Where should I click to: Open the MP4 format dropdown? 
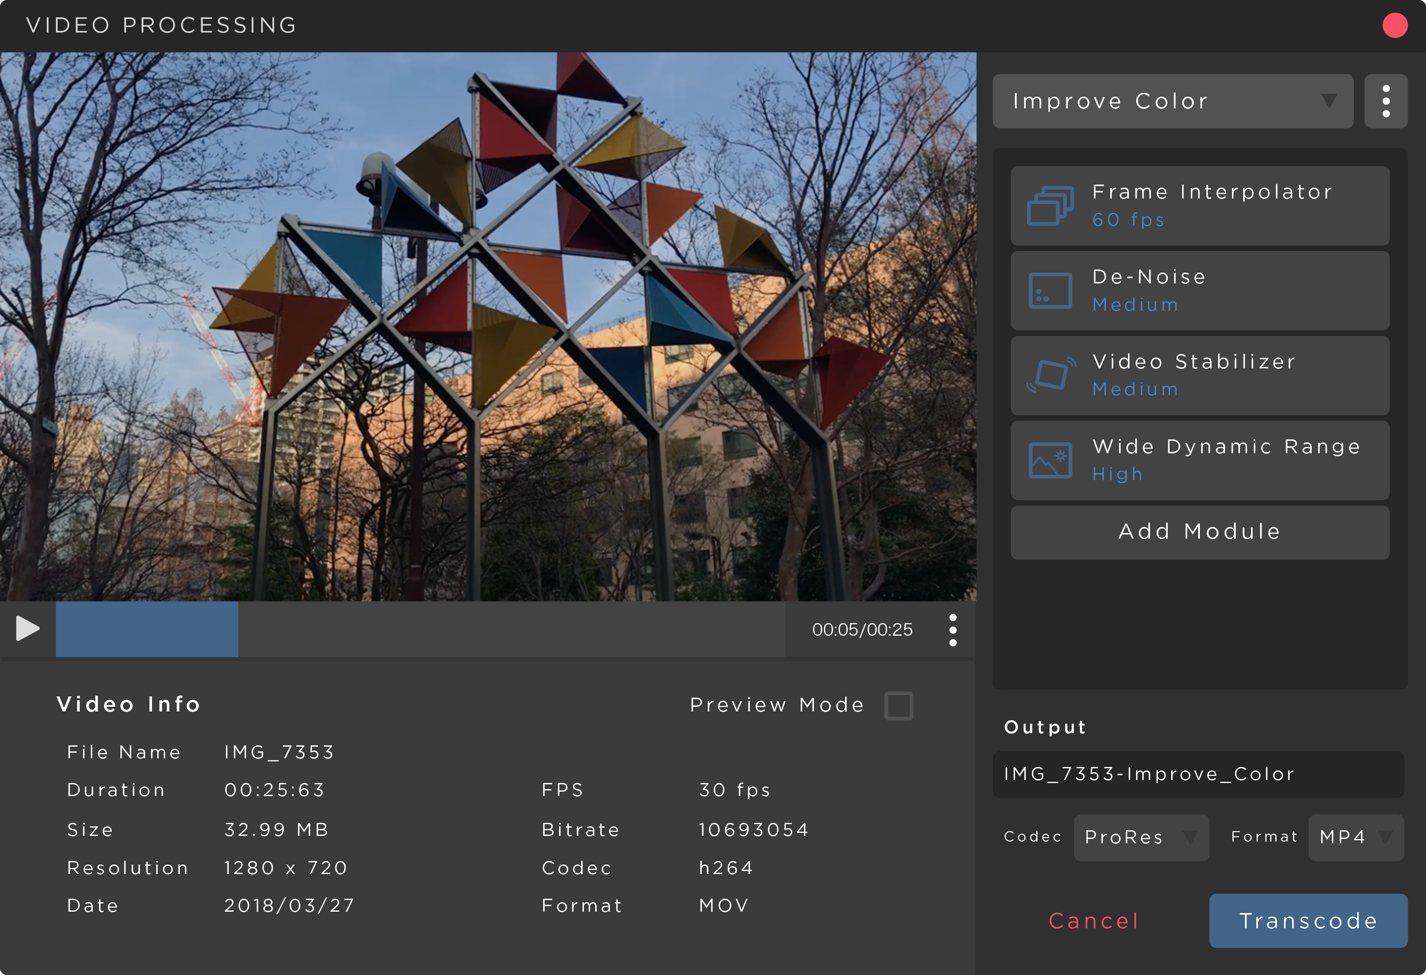tap(1356, 837)
